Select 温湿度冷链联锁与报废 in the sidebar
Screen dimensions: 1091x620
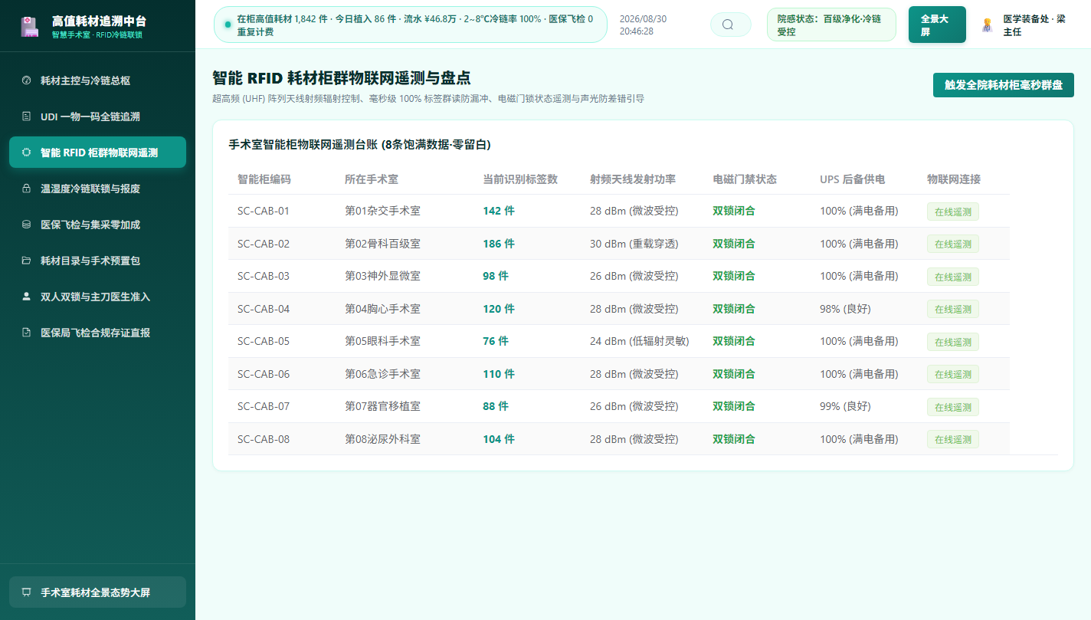click(97, 189)
